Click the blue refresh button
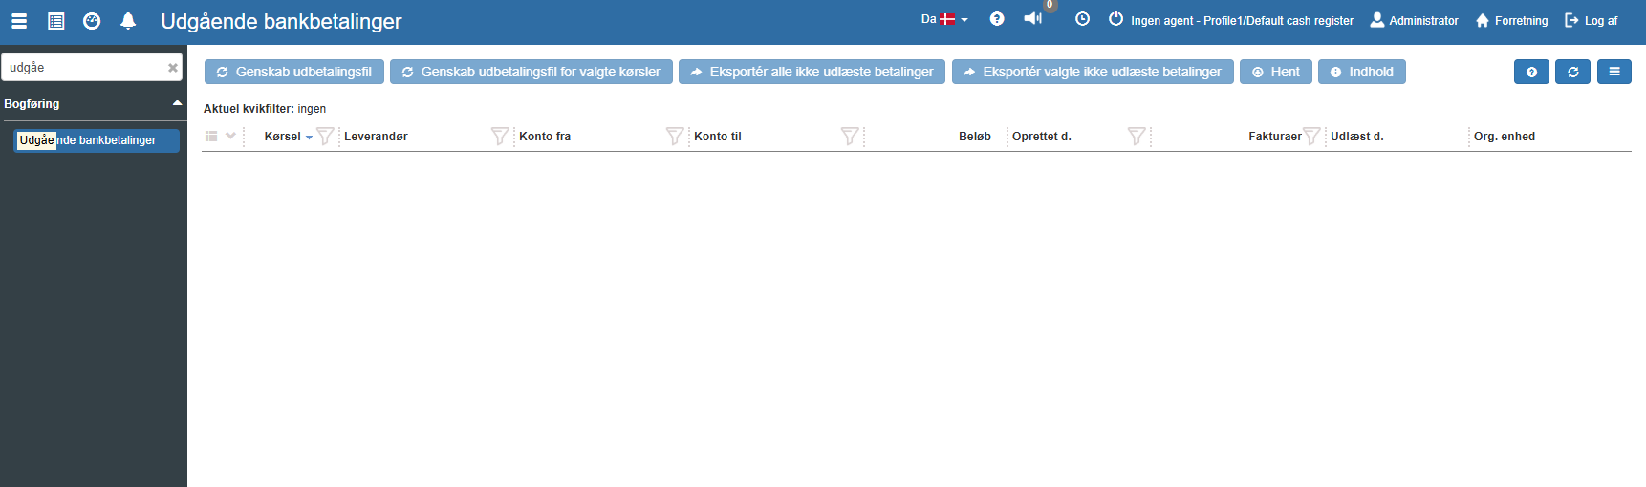 point(1572,72)
